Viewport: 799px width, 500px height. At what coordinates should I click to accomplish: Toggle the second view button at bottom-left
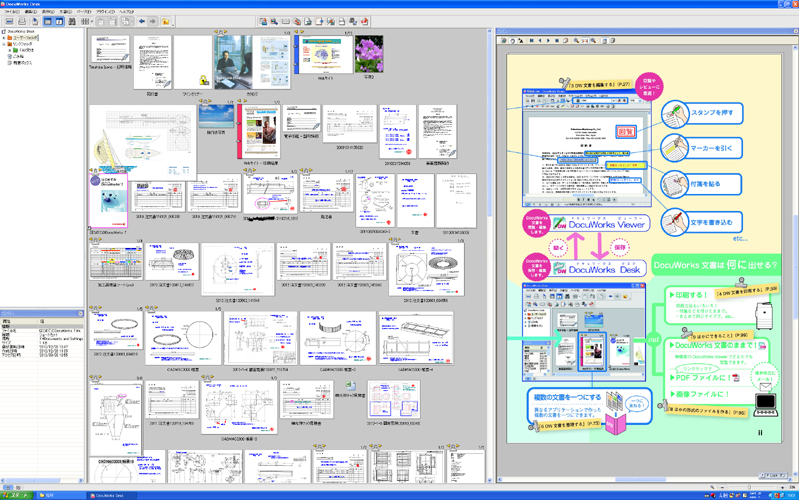pos(17,487)
